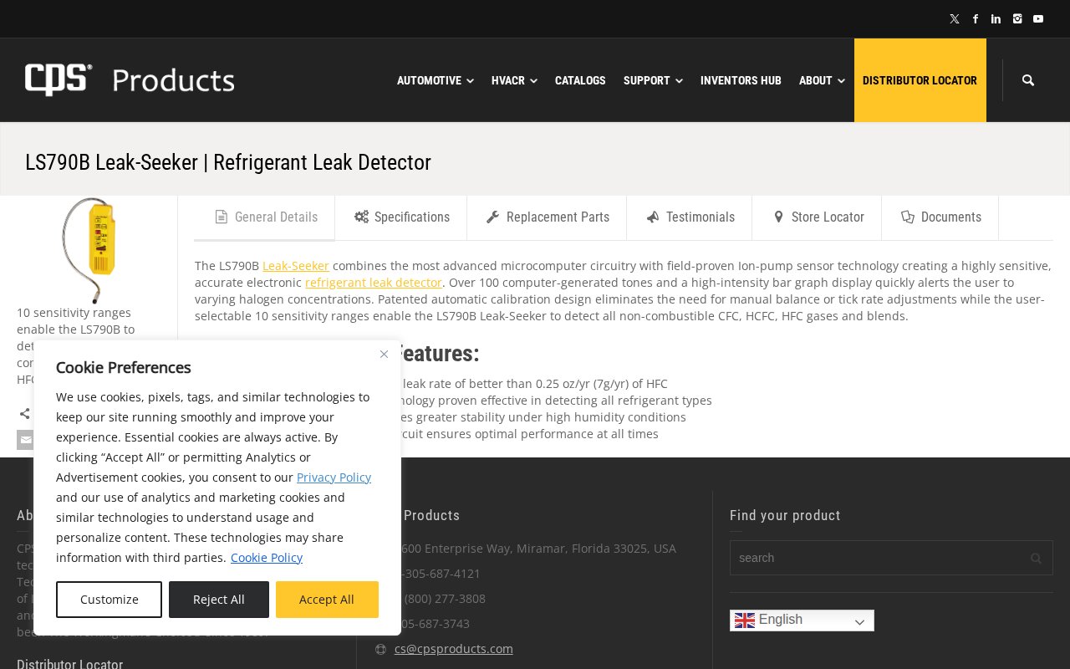The width and height of the screenshot is (1070, 669).
Task: Click the Facebook icon in top bar
Action: pos(976,19)
